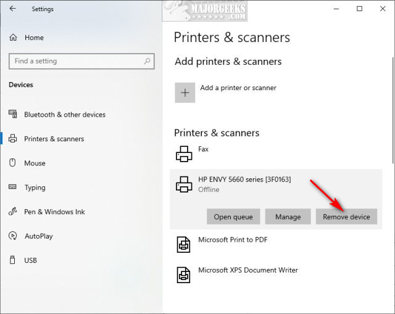
Task: Click the Home house icon
Action: [x=13, y=38]
